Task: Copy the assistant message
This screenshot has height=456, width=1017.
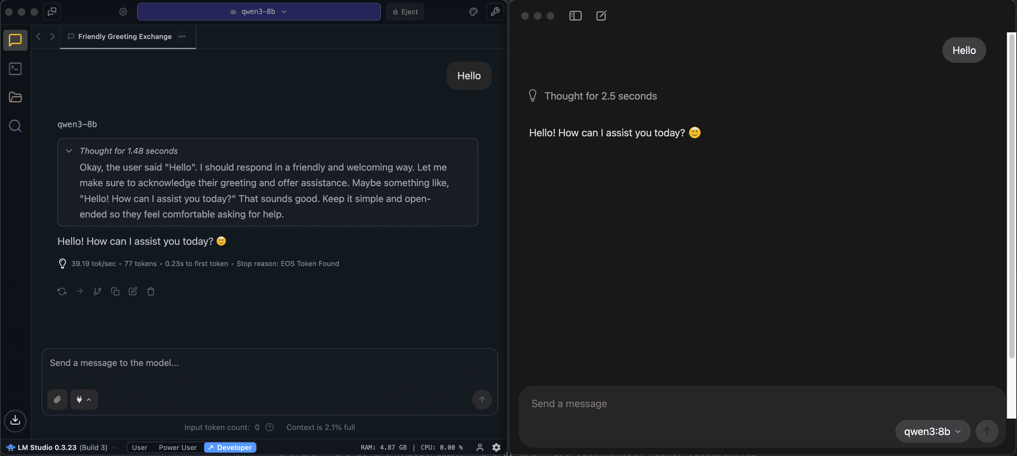Action: tap(115, 291)
